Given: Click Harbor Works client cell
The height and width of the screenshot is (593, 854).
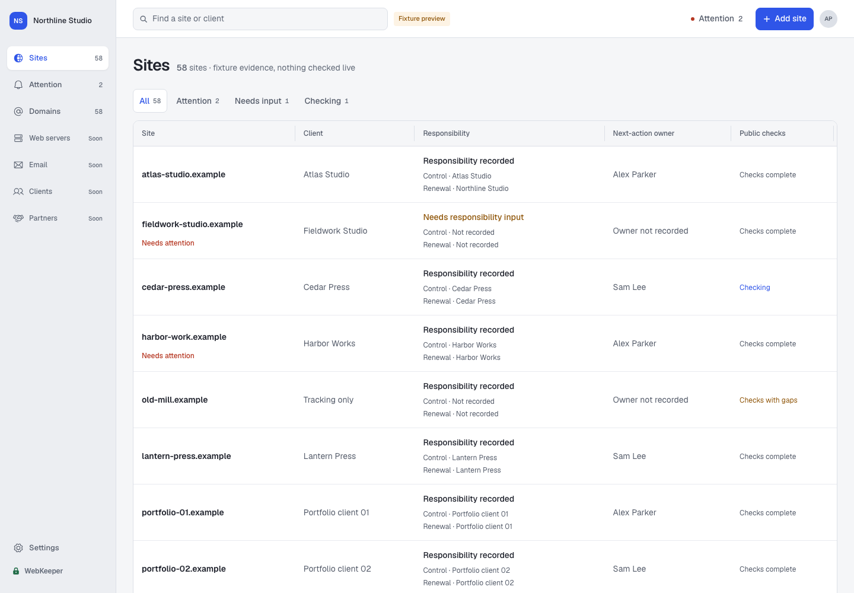Looking at the screenshot, I should click(329, 343).
